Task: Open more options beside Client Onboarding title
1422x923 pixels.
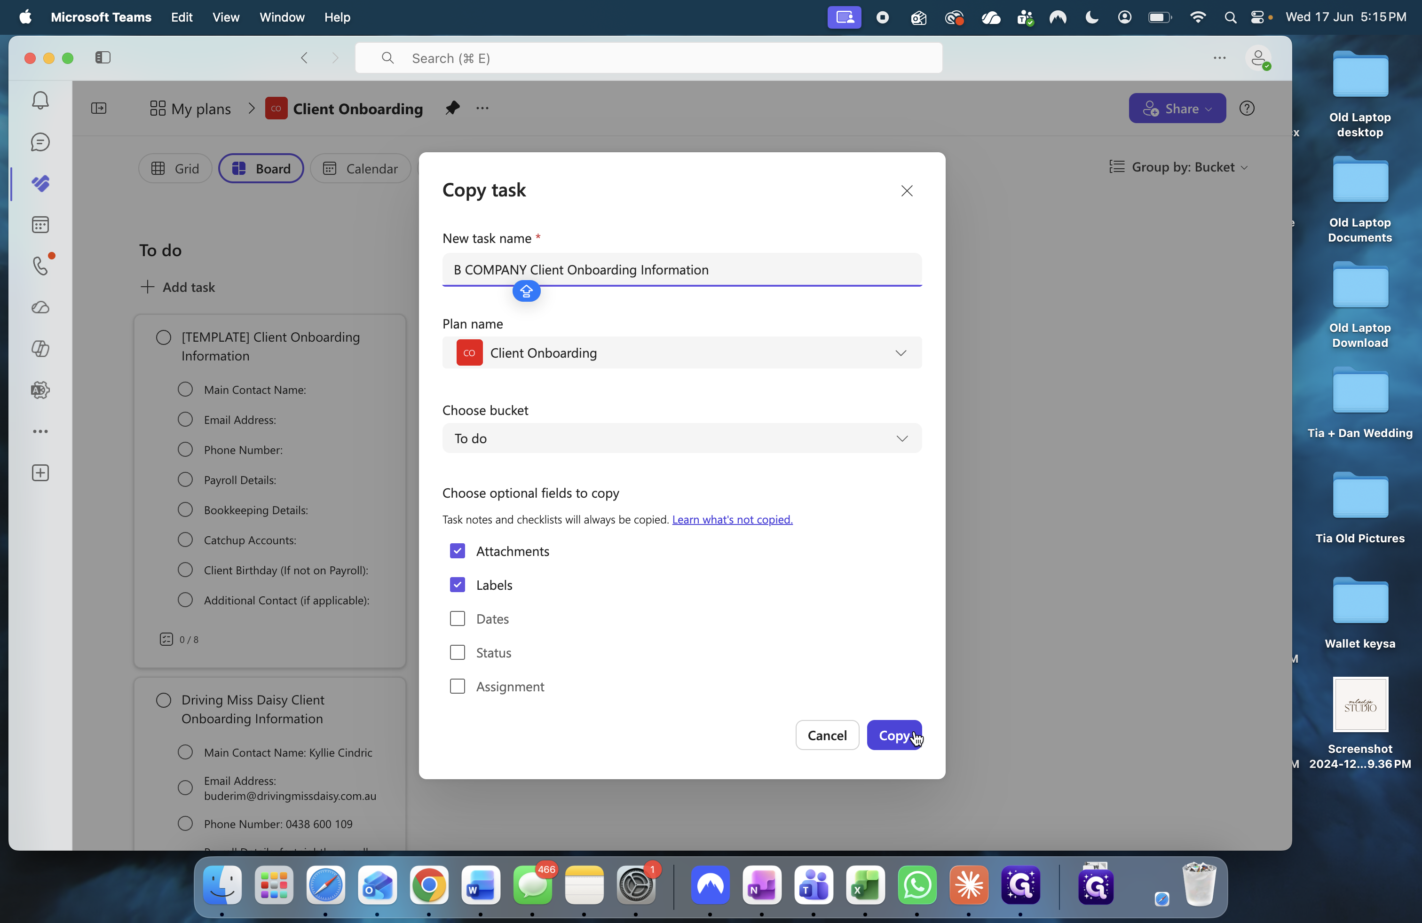Action: click(482, 108)
